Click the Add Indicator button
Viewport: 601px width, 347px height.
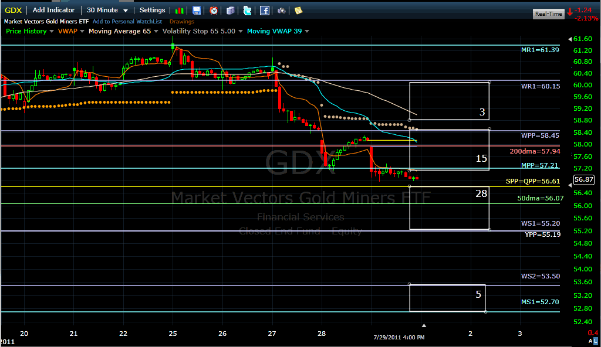tap(53, 11)
